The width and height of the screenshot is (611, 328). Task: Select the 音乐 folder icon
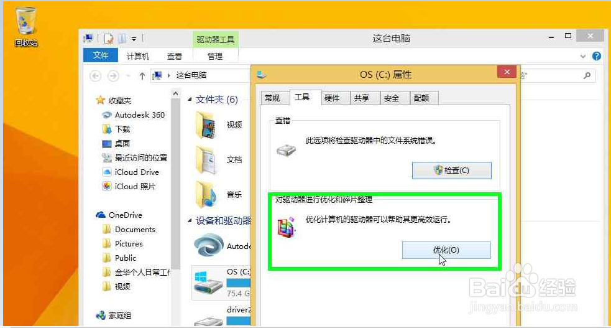pyautogui.click(x=206, y=195)
